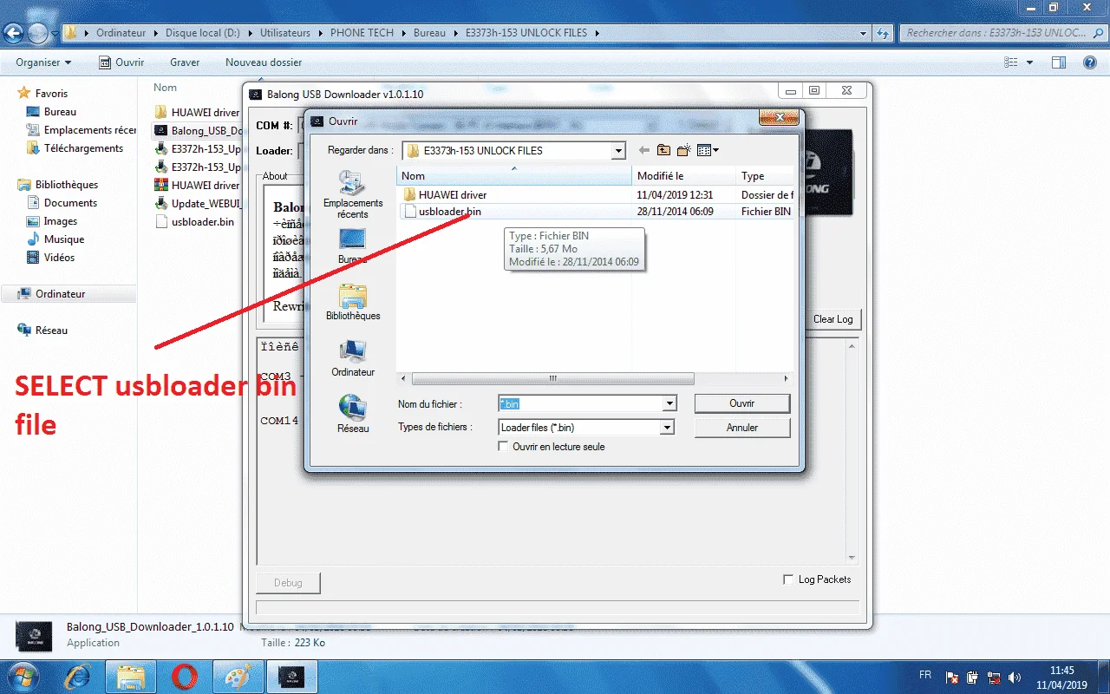Image resolution: width=1110 pixels, height=694 pixels.
Task: Open the Explorer help icon
Action: pyautogui.click(x=1090, y=62)
